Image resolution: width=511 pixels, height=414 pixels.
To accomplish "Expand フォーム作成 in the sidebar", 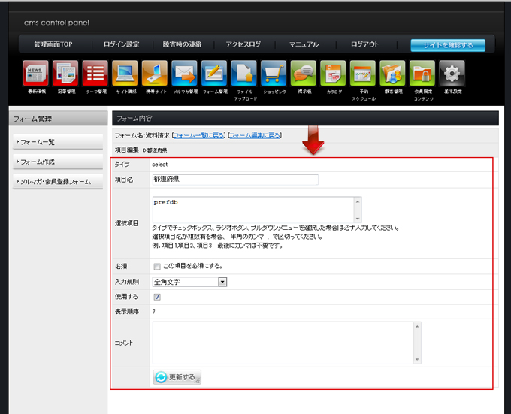I will point(57,162).
